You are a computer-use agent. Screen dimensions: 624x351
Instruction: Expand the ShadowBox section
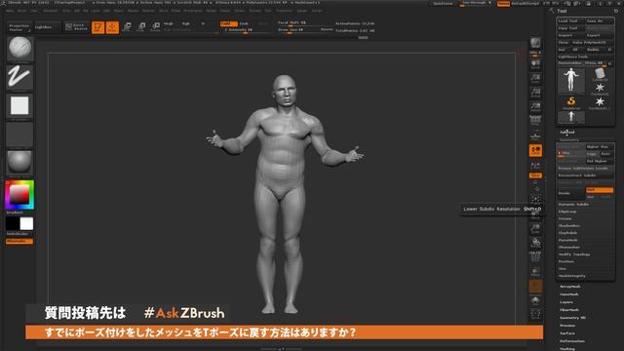569,226
